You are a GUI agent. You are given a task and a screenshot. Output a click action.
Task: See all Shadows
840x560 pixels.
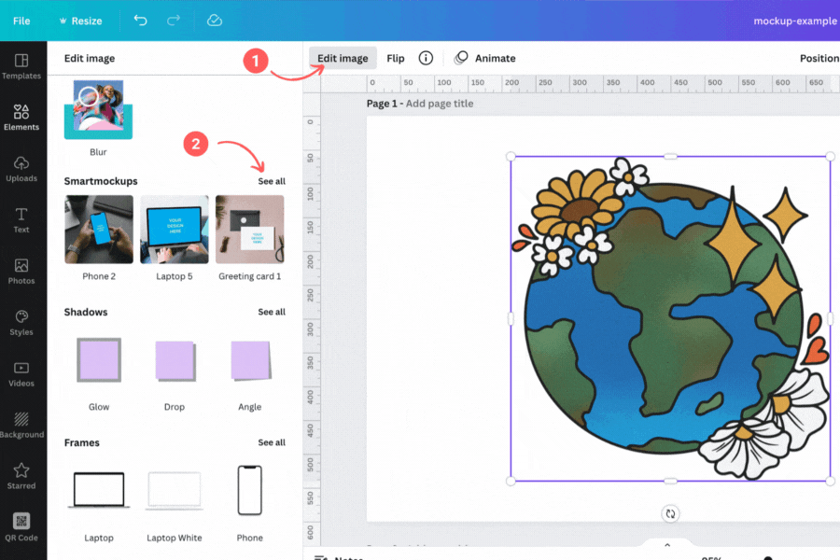point(272,312)
